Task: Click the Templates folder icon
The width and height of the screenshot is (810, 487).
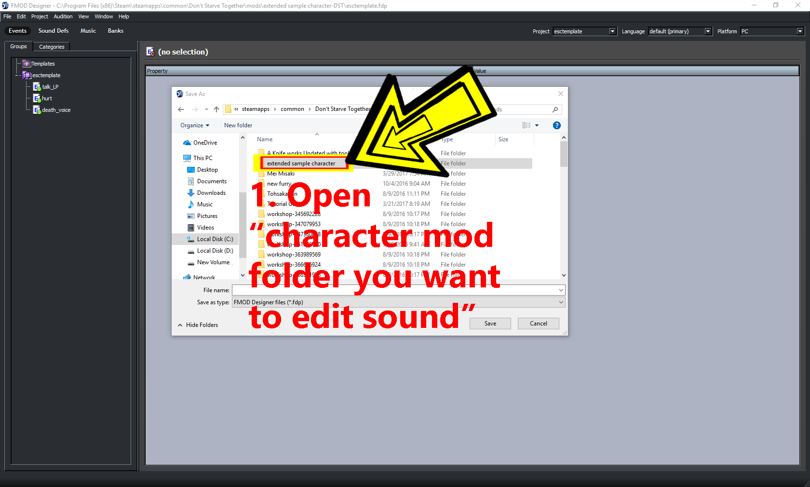Action: (27, 64)
